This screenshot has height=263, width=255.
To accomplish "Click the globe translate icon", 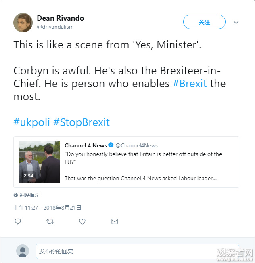I will (16, 195).
